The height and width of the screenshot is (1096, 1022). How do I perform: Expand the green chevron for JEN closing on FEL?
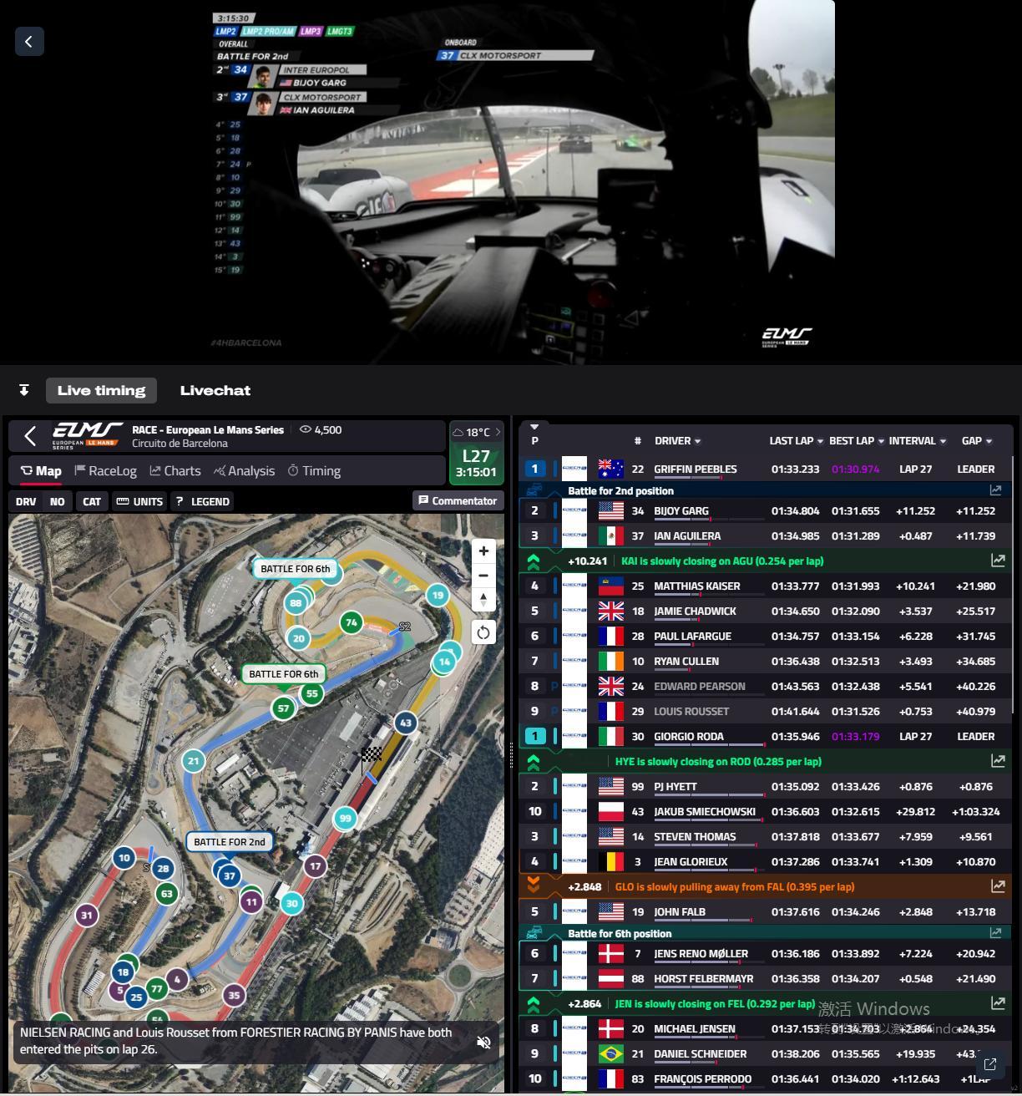pos(534,1003)
